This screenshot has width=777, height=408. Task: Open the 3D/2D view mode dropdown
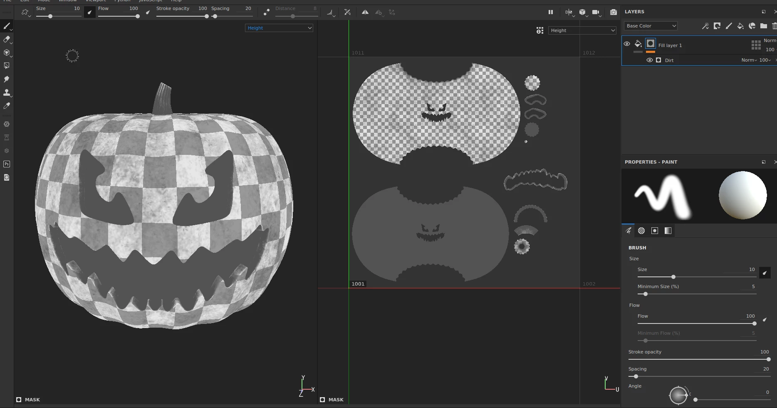[x=569, y=12]
